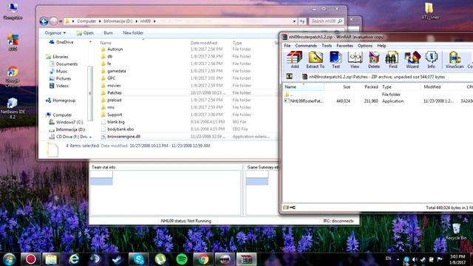This screenshot has width=473, height=266.
Task: Switch to WinRAR taskbar button
Action: 246,259
